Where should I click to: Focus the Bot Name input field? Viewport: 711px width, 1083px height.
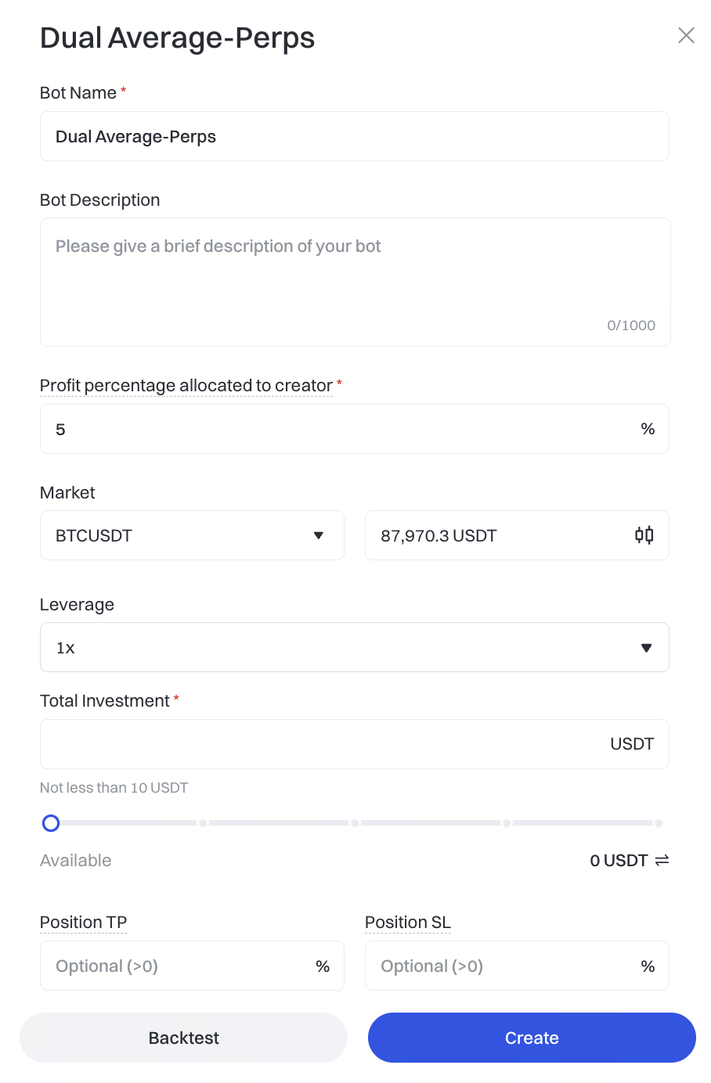click(x=354, y=136)
